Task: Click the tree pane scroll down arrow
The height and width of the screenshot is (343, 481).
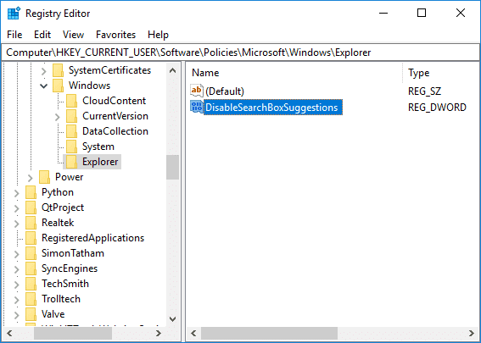Action: [x=173, y=319]
